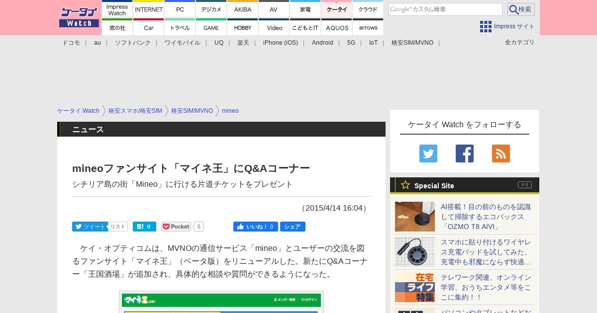This screenshot has width=597, height=313.
Task: Click the Special Site star icon
Action: pyautogui.click(x=405, y=185)
